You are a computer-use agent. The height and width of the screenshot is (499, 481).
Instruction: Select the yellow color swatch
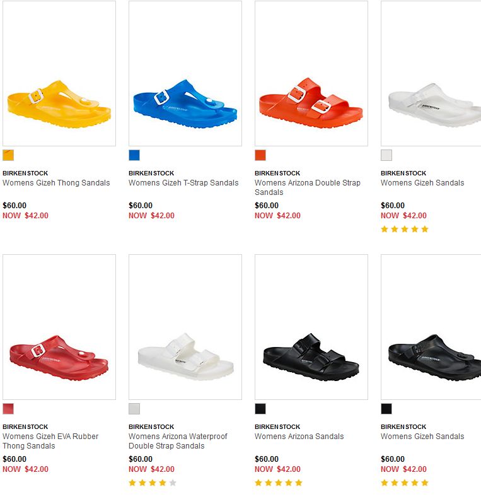(x=8, y=155)
